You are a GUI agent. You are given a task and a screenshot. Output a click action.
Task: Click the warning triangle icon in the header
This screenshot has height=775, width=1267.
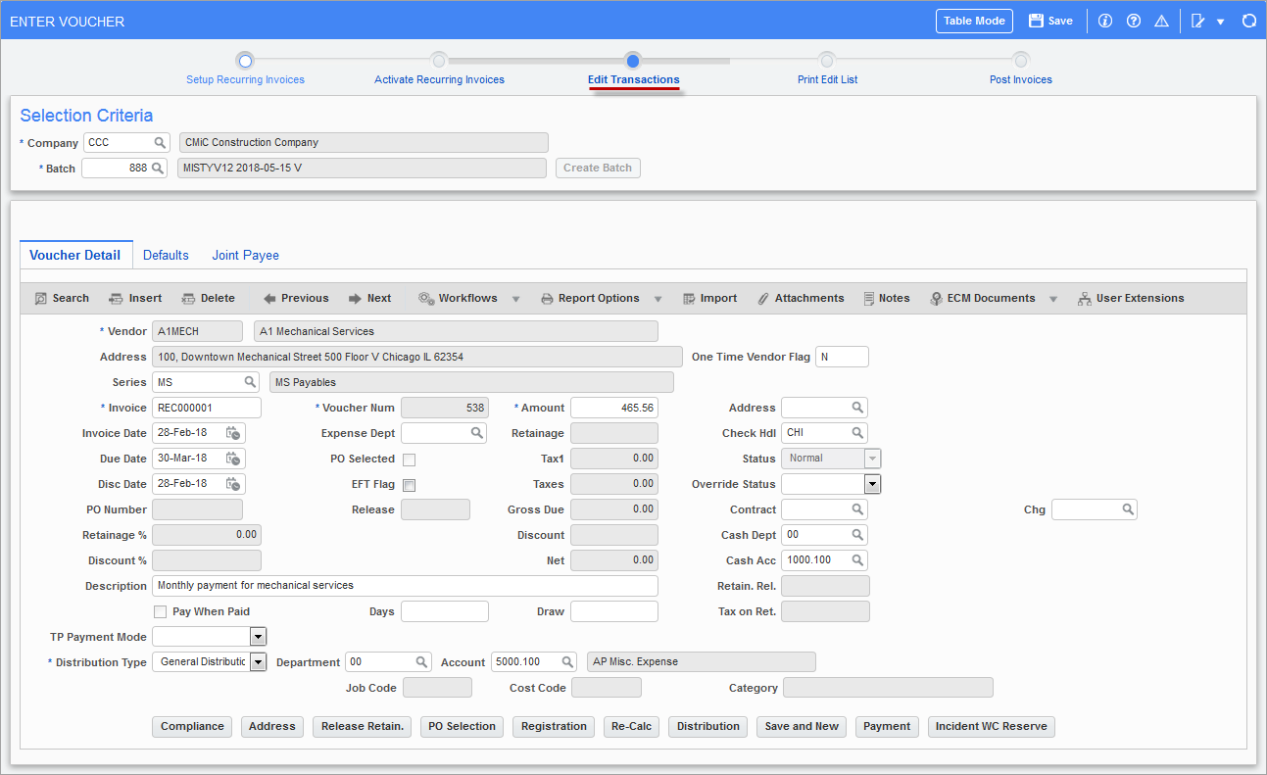(x=1161, y=20)
